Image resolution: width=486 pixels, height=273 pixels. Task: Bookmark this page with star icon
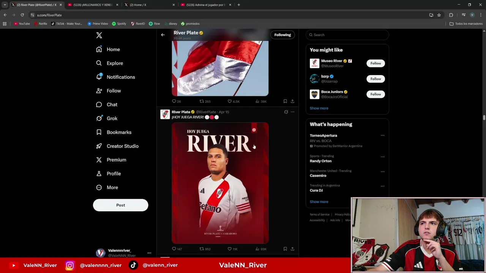click(x=439, y=15)
